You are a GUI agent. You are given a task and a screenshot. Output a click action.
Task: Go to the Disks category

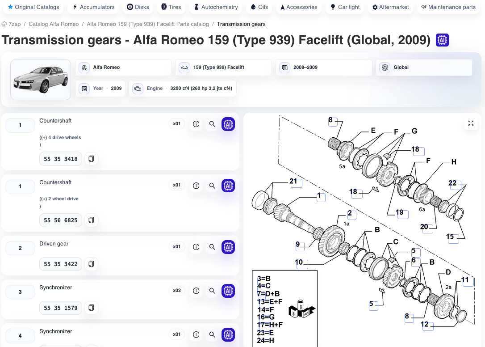(138, 7)
